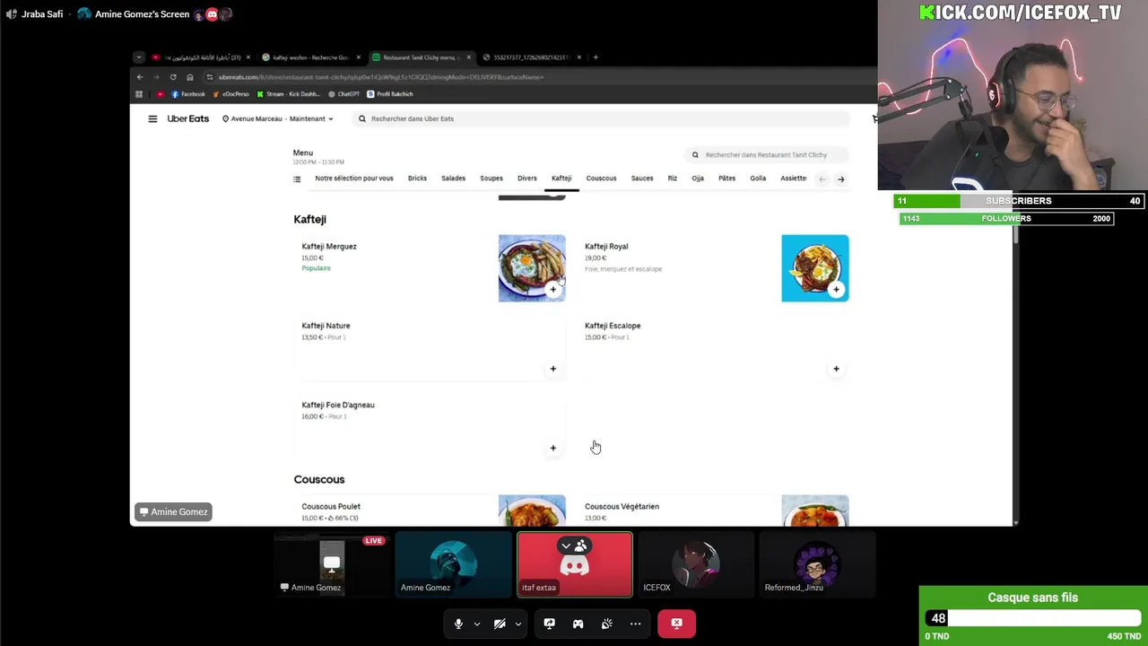Close the Restaurant Tanit Clichy browser tab
Image resolution: width=1148 pixels, height=646 pixels.
468,57
